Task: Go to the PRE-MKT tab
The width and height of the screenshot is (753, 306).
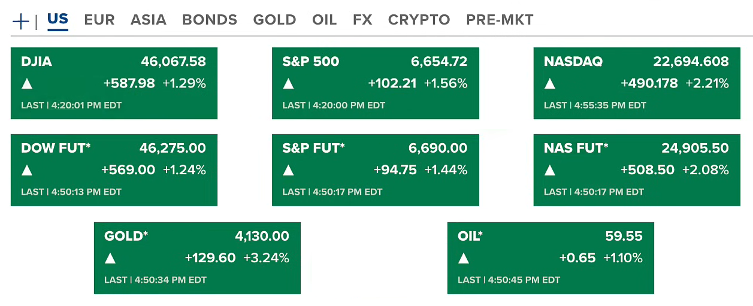Action: point(500,20)
